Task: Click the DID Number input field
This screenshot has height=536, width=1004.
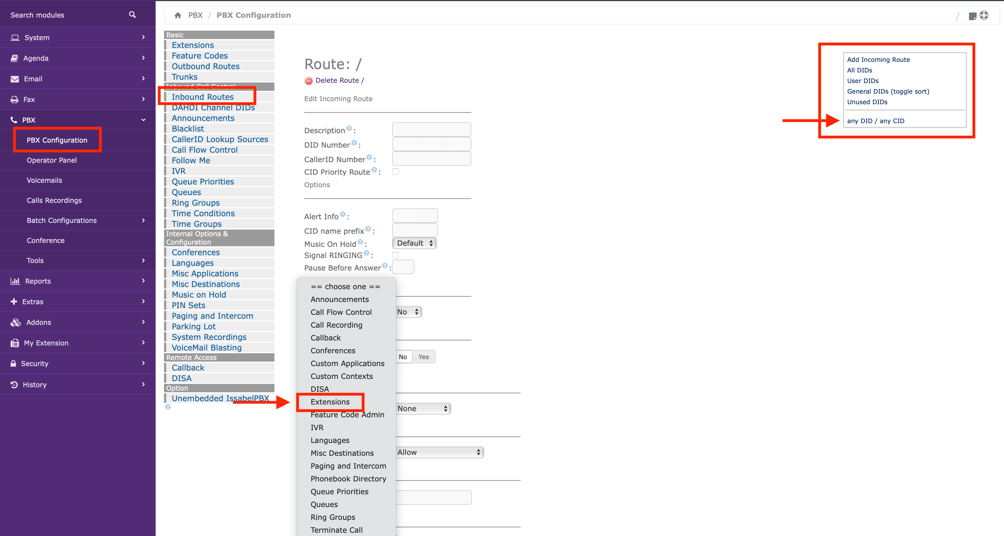Action: point(431,144)
